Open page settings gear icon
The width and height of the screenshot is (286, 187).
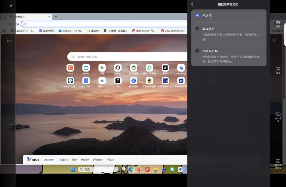pos(274,40)
